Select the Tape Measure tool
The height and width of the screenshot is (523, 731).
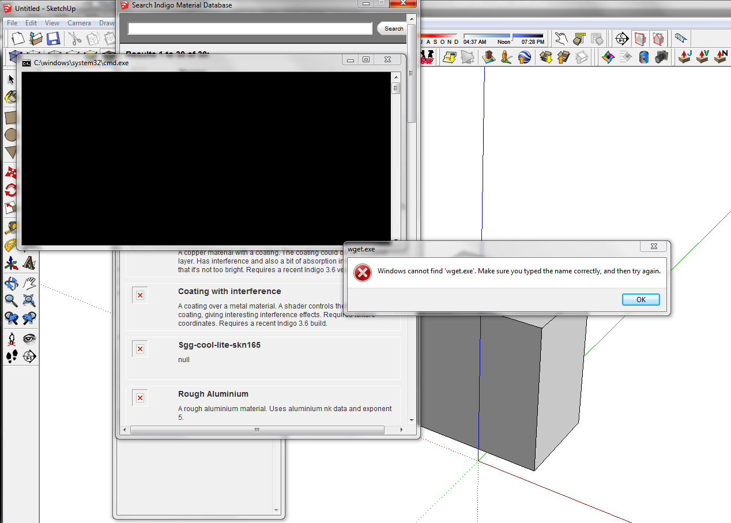(x=11, y=228)
